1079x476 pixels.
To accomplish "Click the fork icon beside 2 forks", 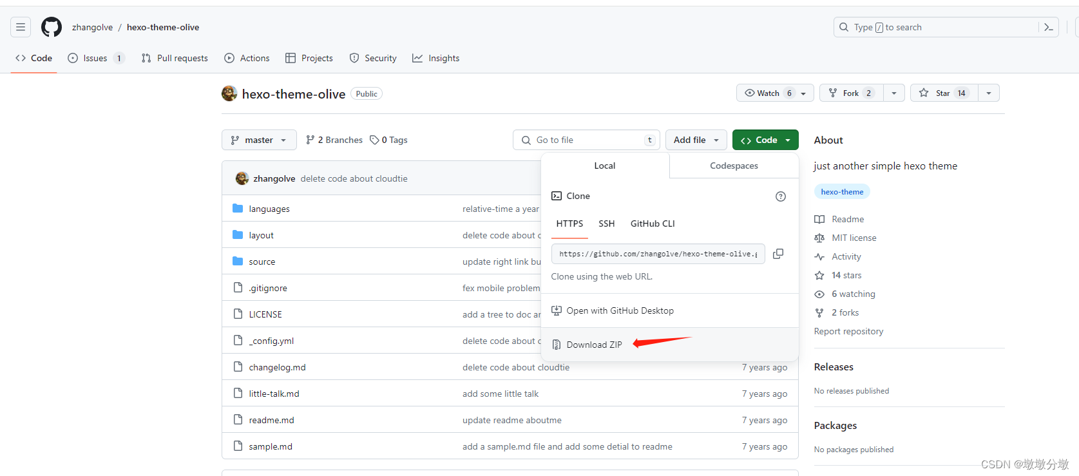I will (x=819, y=312).
